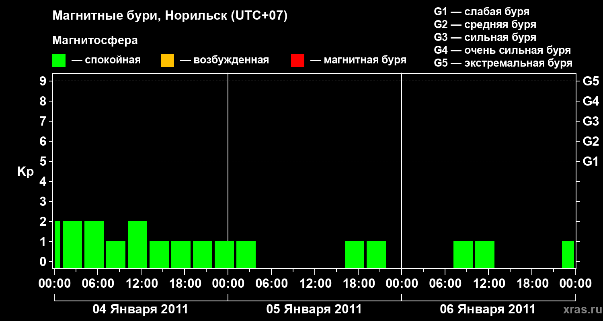This screenshot has width=603, height=321.
Task: Click the '— возбужденная' legend label
Action: tap(224, 61)
